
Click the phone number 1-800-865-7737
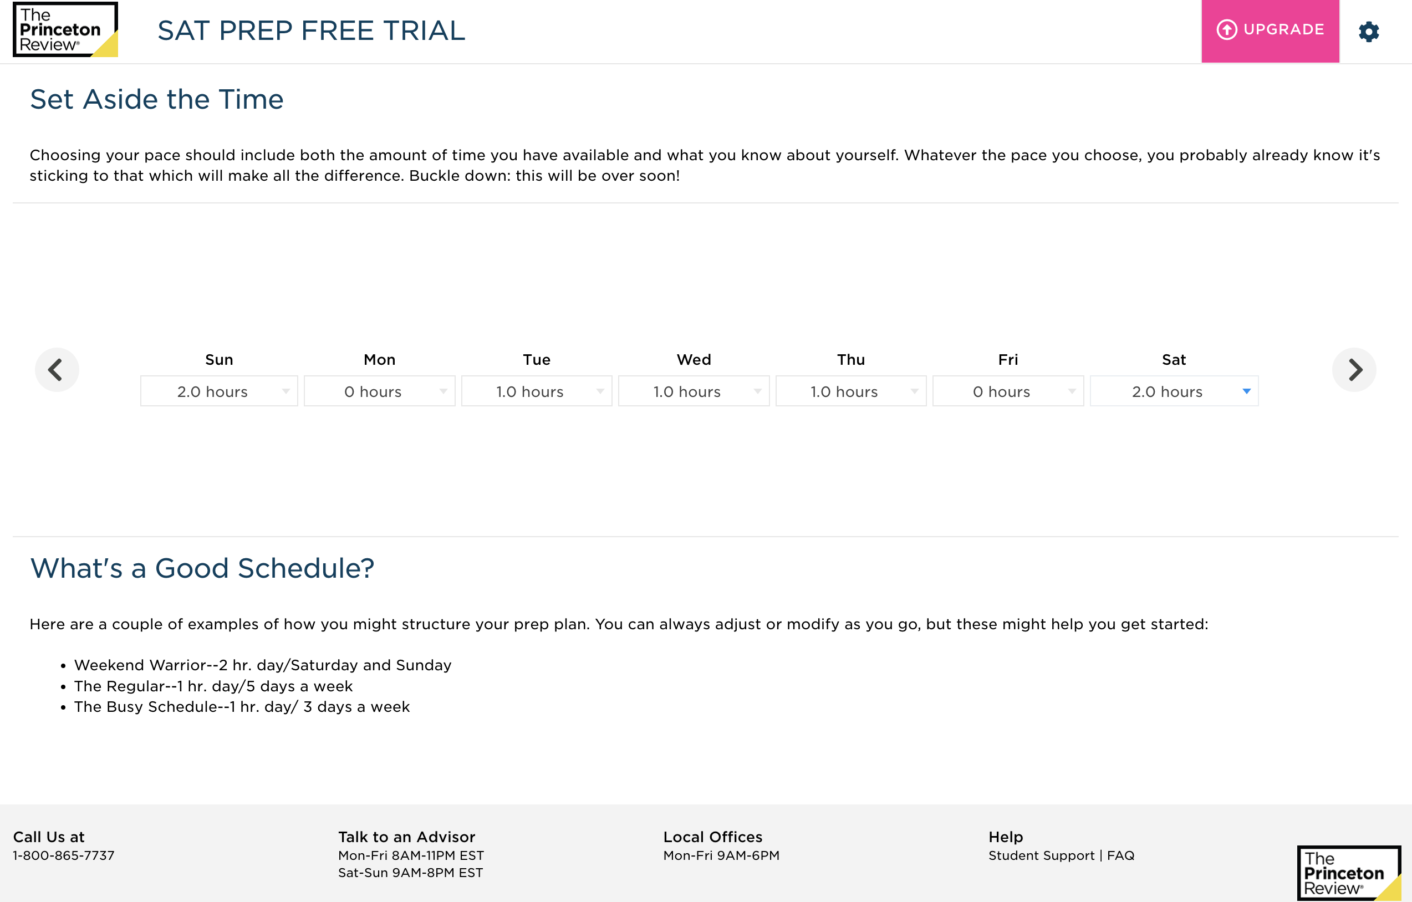pyautogui.click(x=64, y=855)
